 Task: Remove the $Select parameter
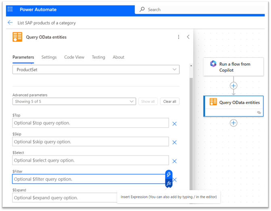point(175,161)
